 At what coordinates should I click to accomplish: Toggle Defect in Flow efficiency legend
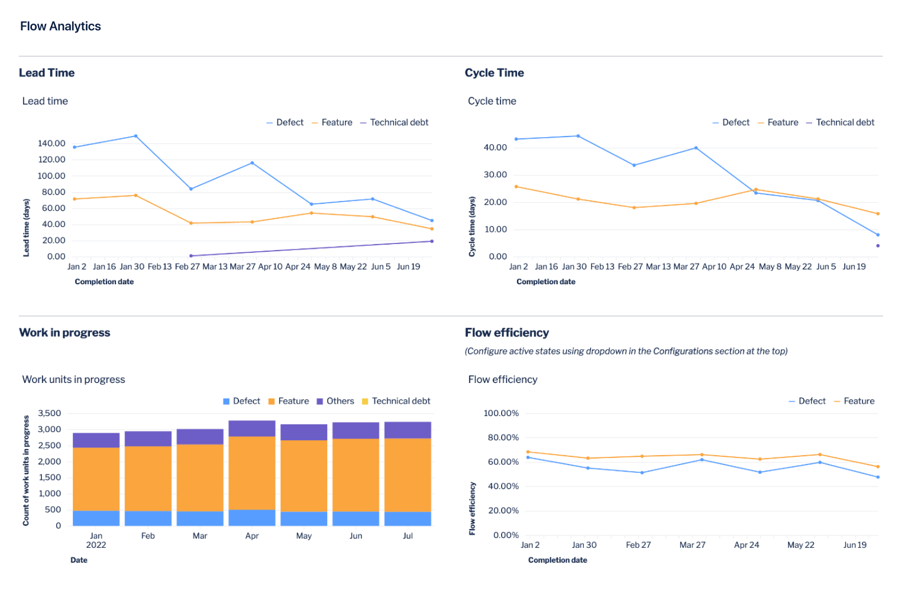807,401
